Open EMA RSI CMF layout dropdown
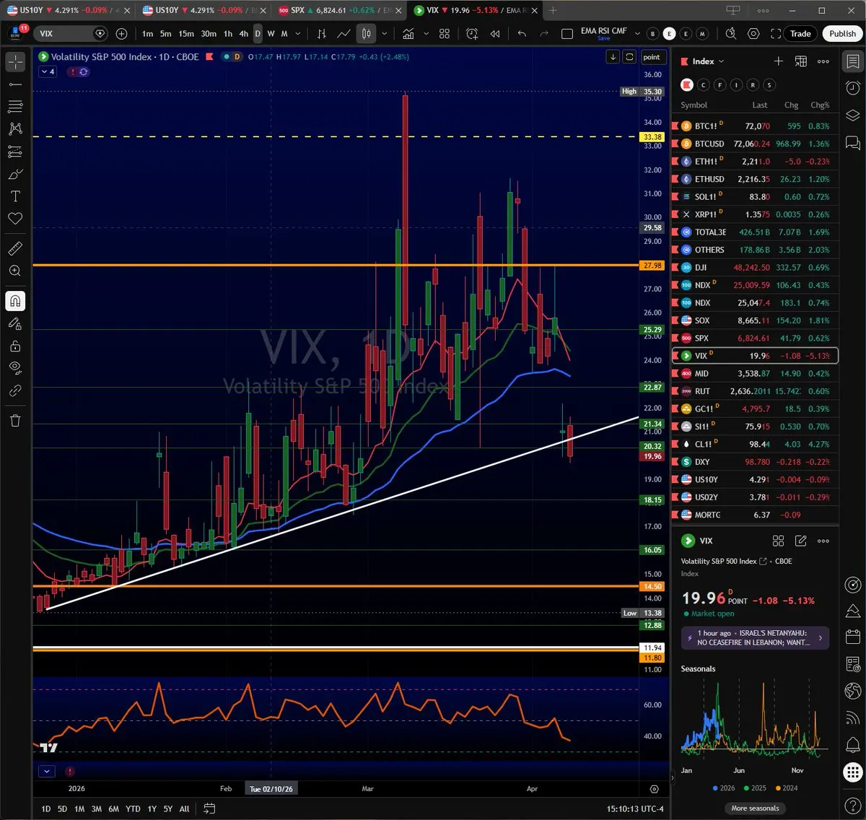Image resolution: width=866 pixels, height=820 pixels. click(x=637, y=33)
